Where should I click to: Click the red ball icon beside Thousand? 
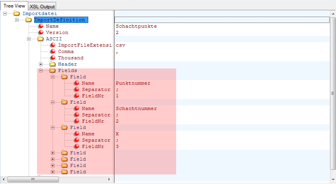tap(52, 58)
